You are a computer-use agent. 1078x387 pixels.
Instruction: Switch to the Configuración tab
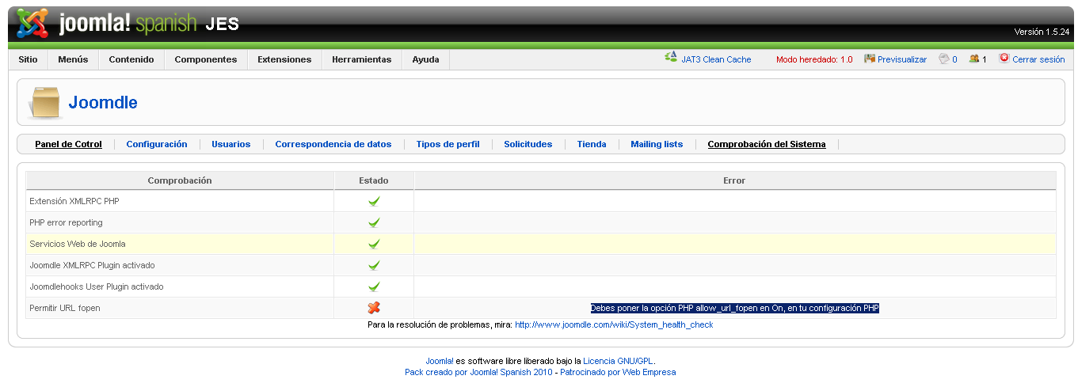157,144
